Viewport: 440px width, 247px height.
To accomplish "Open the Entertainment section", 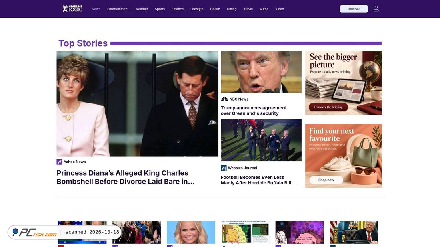I will (x=118, y=9).
